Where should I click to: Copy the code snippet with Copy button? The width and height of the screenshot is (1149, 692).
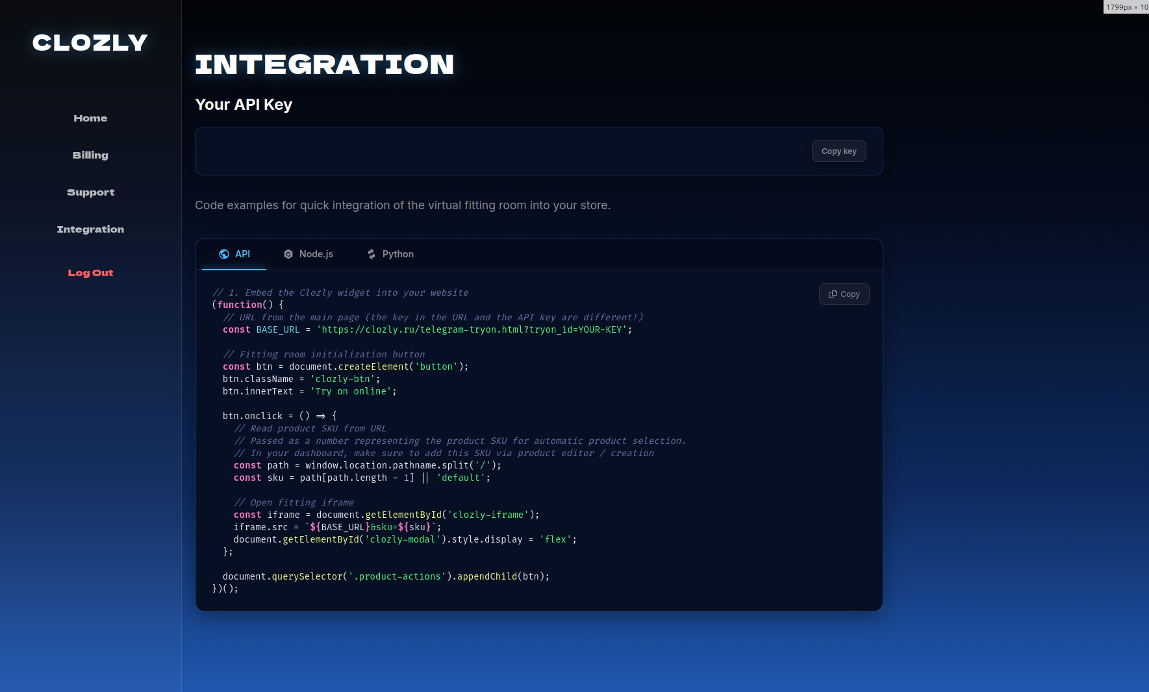coord(844,294)
